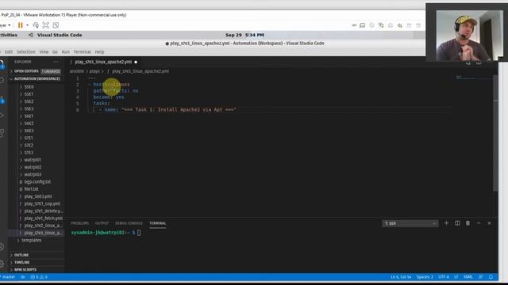Add a new terminal with plus icon
Image resolution: width=508 pixels, height=285 pixels.
click(446, 223)
